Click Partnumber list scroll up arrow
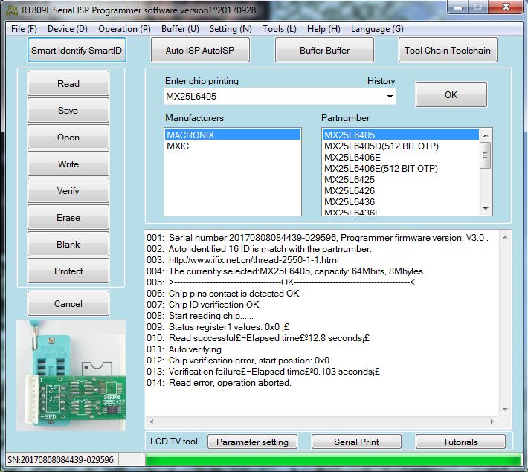The image size is (528, 472). click(x=486, y=135)
